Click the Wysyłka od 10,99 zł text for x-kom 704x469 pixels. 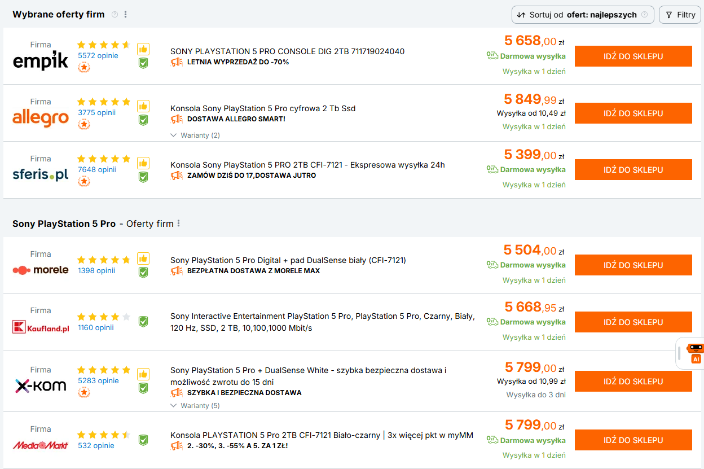(531, 382)
